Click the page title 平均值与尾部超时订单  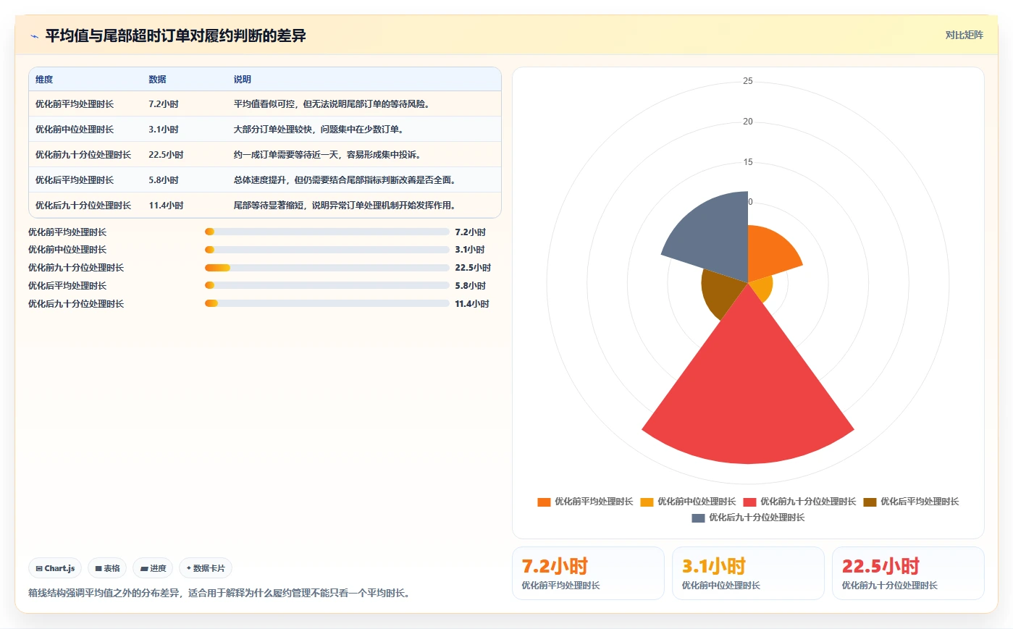176,35
